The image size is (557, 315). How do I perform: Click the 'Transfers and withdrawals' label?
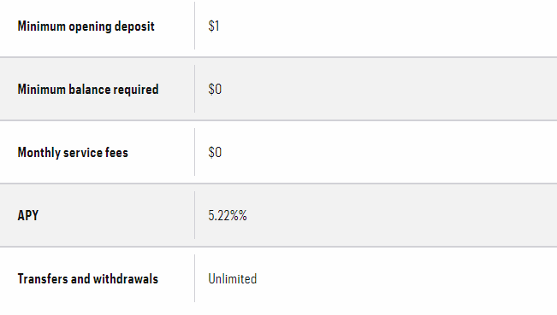click(88, 279)
